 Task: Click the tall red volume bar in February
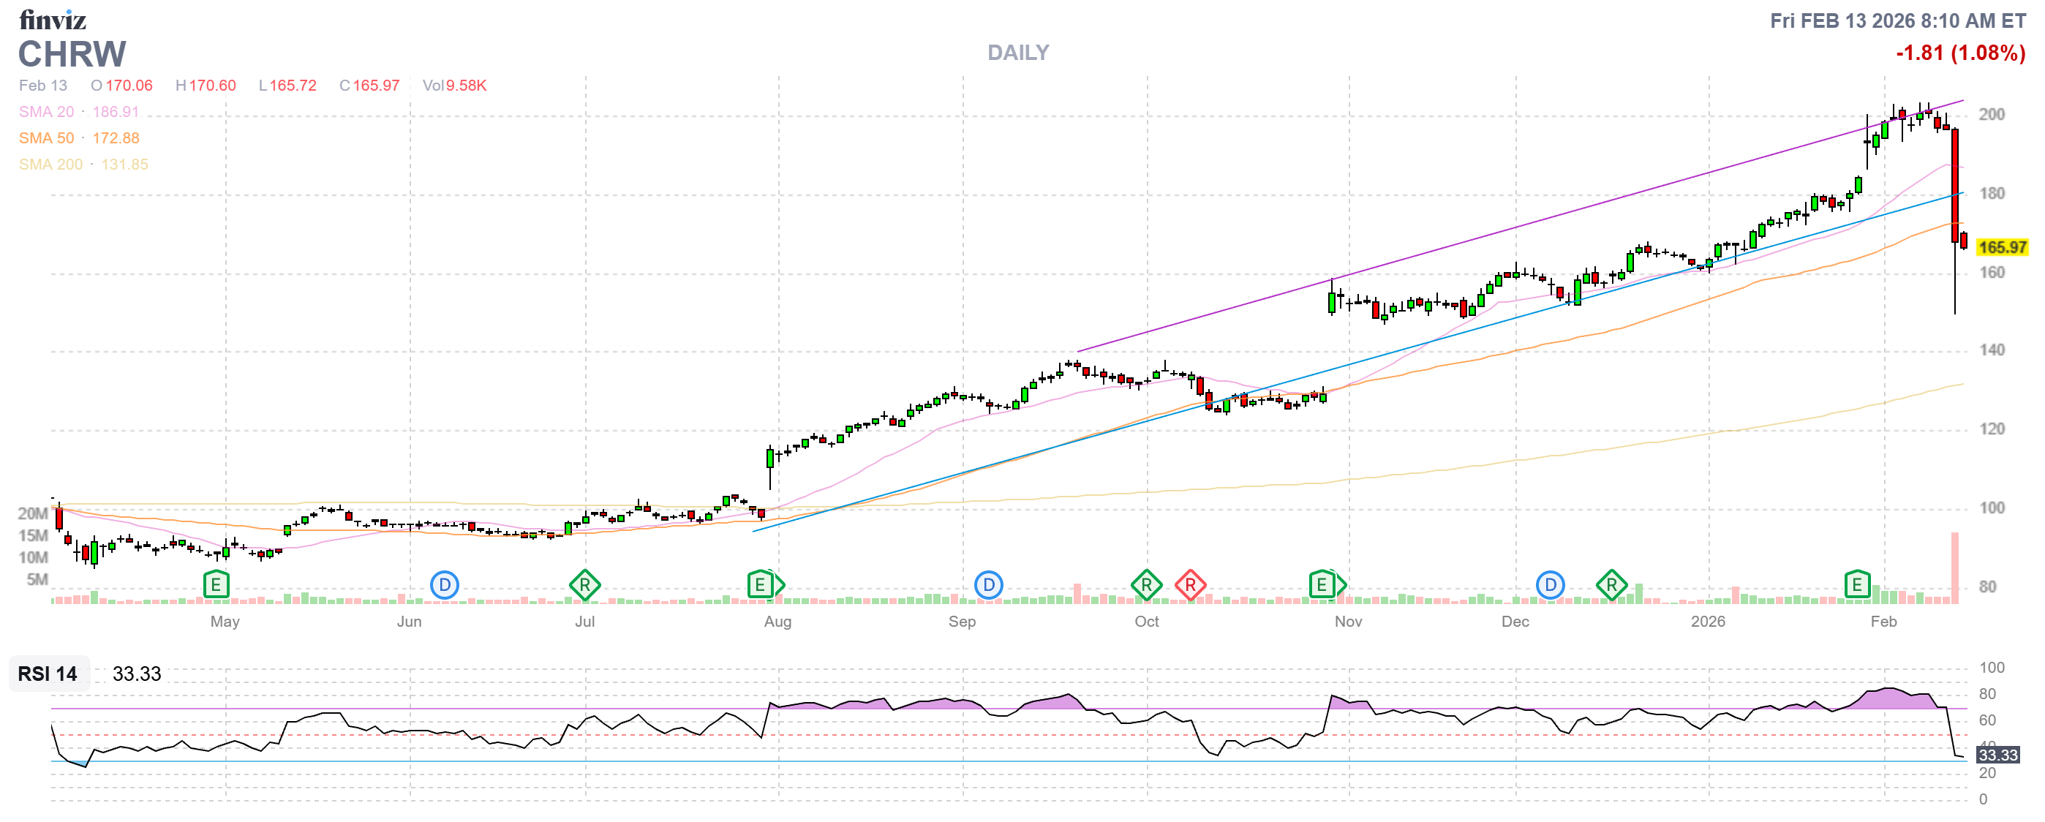click(1954, 568)
